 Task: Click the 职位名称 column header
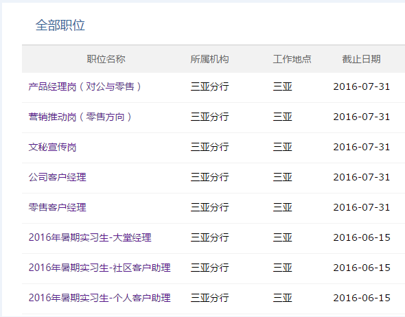coord(106,59)
